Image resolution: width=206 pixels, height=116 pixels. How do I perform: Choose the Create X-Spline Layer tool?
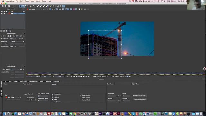point(38,6)
